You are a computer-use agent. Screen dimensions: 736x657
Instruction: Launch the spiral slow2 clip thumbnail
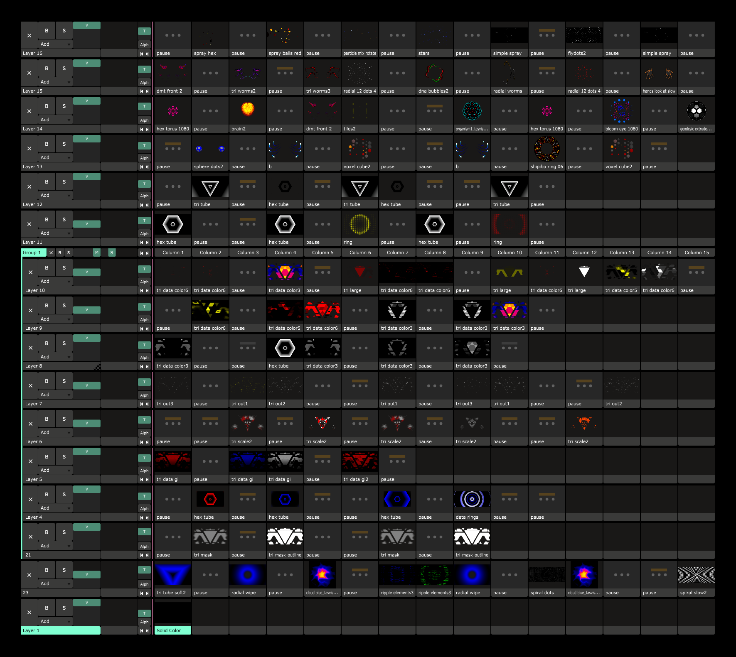tap(697, 575)
